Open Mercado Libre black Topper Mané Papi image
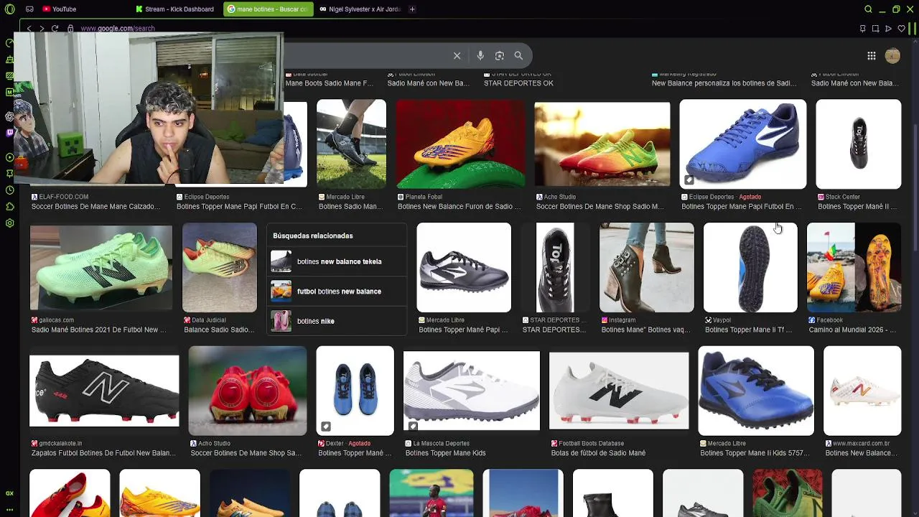The image size is (919, 517). 464,267
